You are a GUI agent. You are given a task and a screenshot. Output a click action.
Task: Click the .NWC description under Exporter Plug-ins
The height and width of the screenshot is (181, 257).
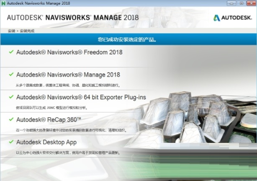point(52,108)
